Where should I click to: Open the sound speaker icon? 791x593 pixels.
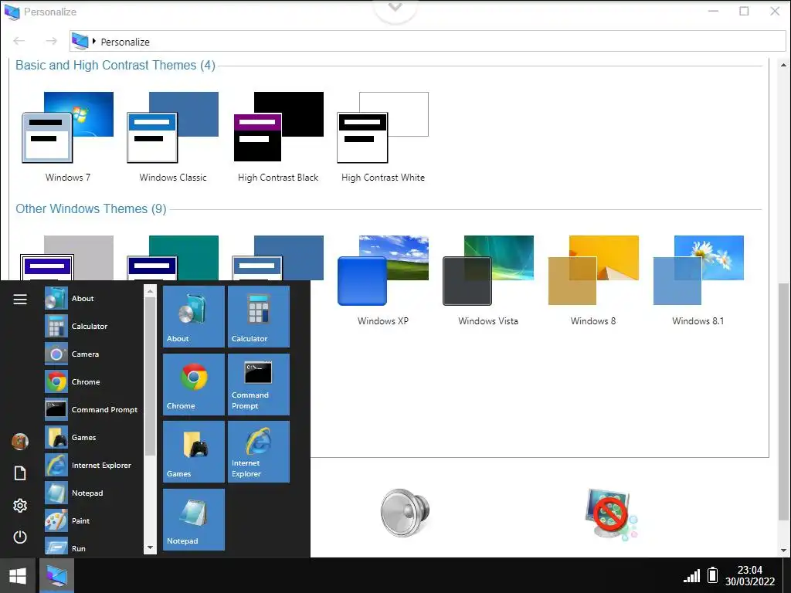pyautogui.click(x=405, y=513)
